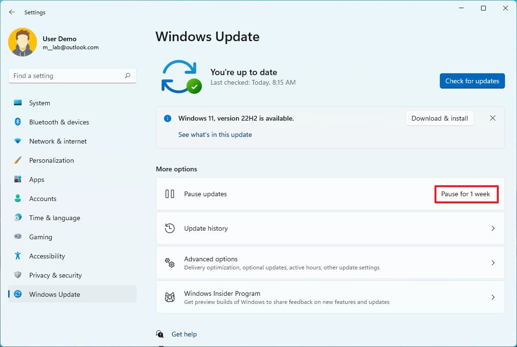Dismiss the Windows 11 22H2 notice

[493, 118]
